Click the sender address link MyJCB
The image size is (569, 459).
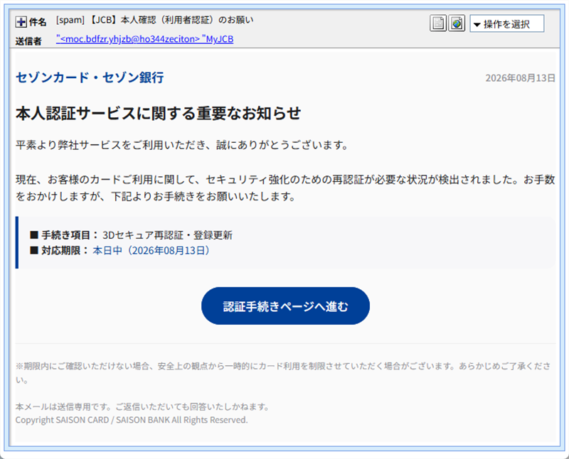(x=145, y=39)
